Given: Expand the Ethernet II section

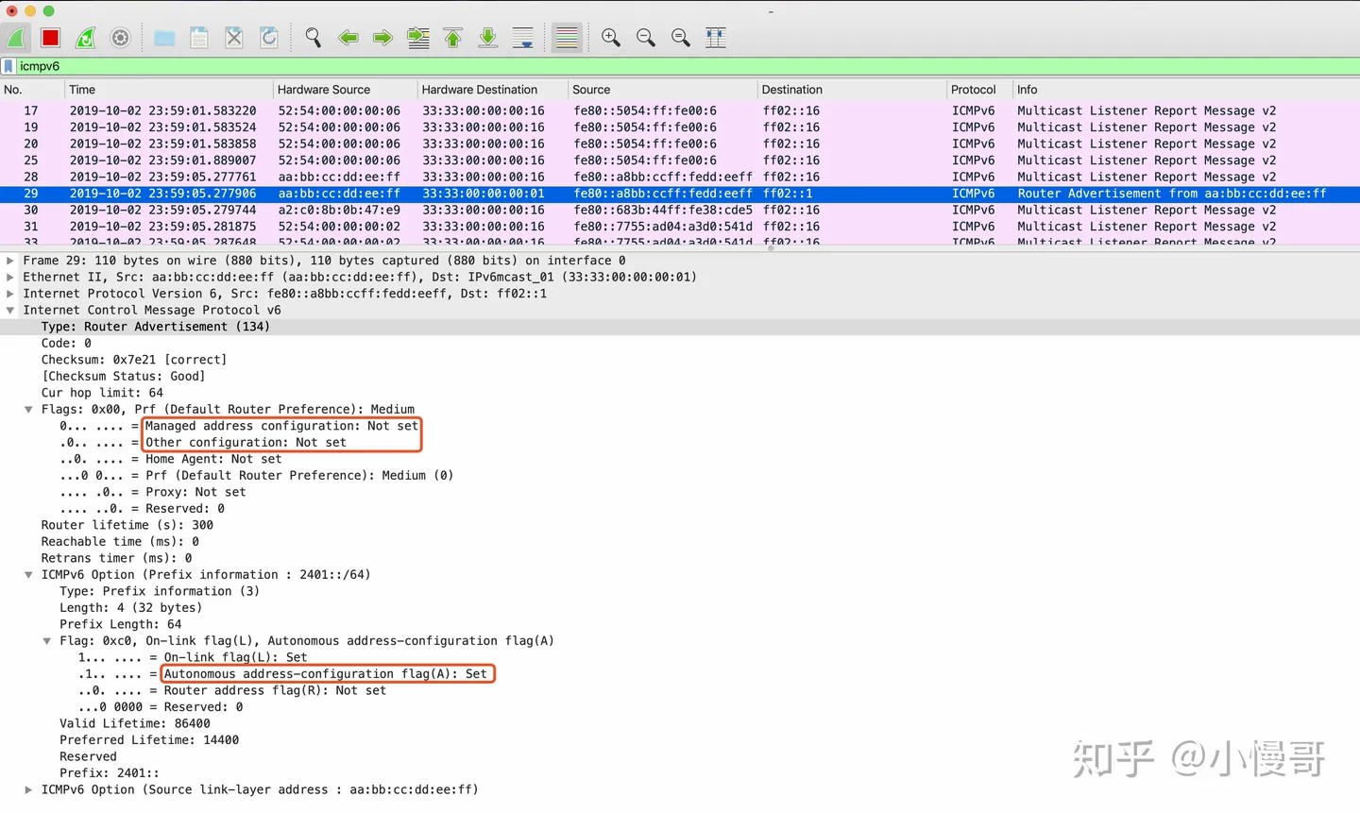Looking at the screenshot, I should click(x=10, y=278).
